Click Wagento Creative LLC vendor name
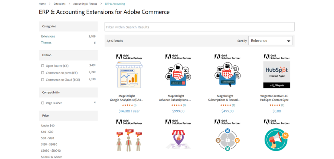This screenshot has height=159, width=334. (274, 96)
